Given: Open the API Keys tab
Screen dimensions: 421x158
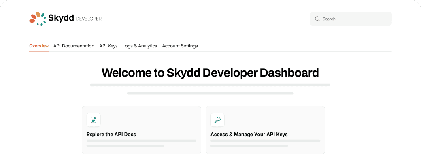Looking at the screenshot, I should 108,46.
